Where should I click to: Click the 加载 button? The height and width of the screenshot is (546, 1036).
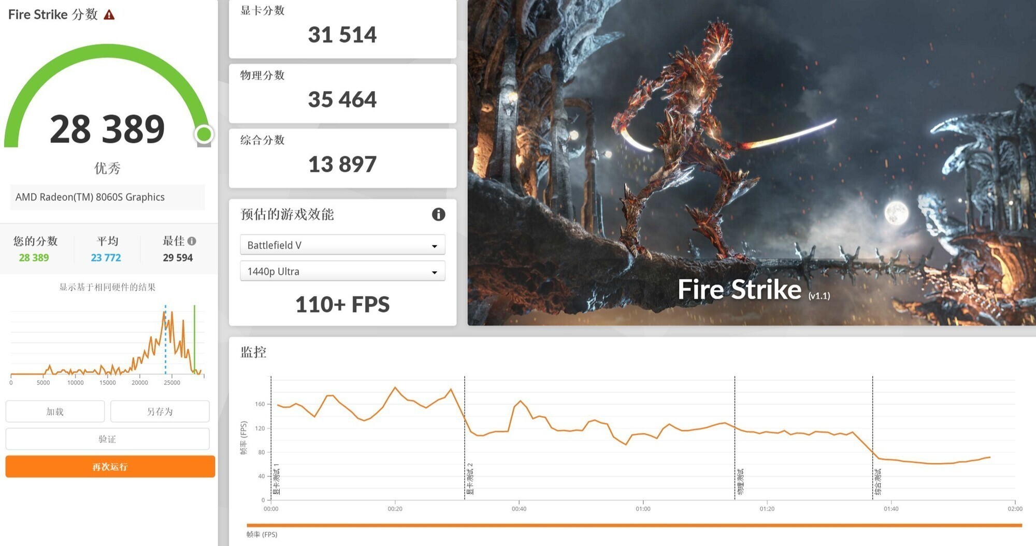pos(55,411)
